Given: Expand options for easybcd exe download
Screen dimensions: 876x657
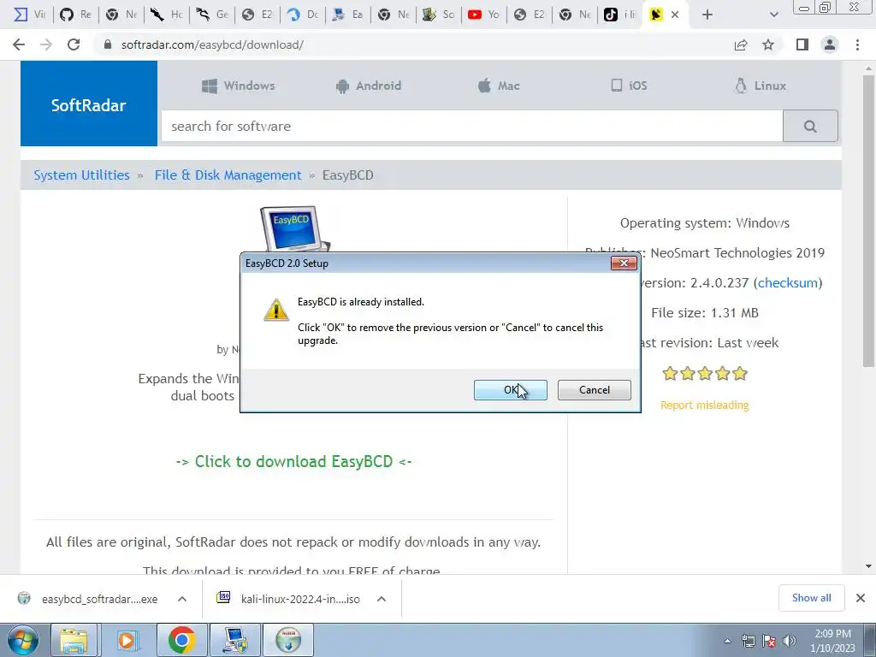Looking at the screenshot, I should (x=182, y=599).
